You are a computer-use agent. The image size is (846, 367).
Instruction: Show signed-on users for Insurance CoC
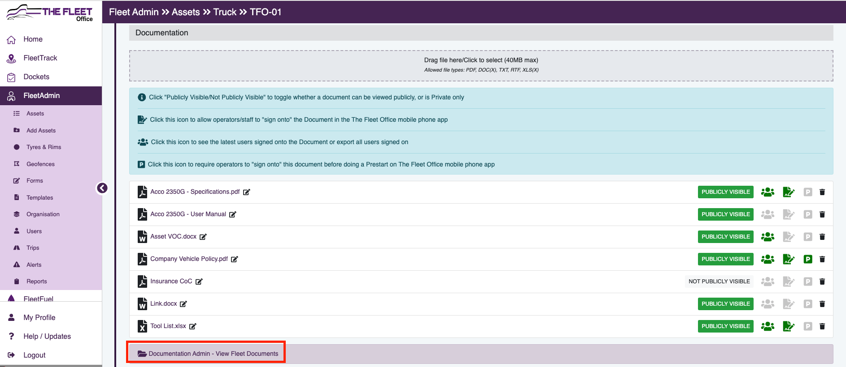[x=768, y=282]
